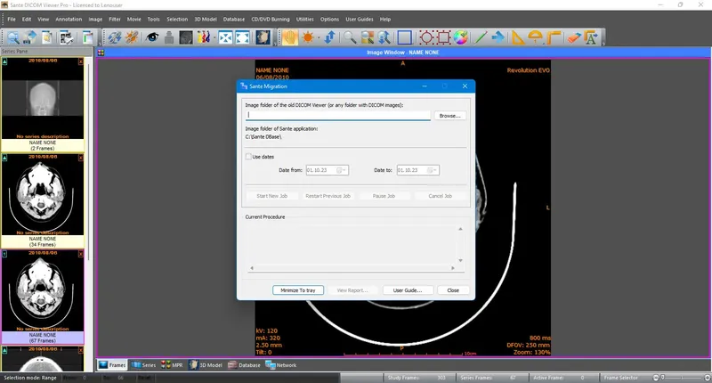Switch to the Network tab
Screen dimensions: 712x383
[x=281, y=365]
